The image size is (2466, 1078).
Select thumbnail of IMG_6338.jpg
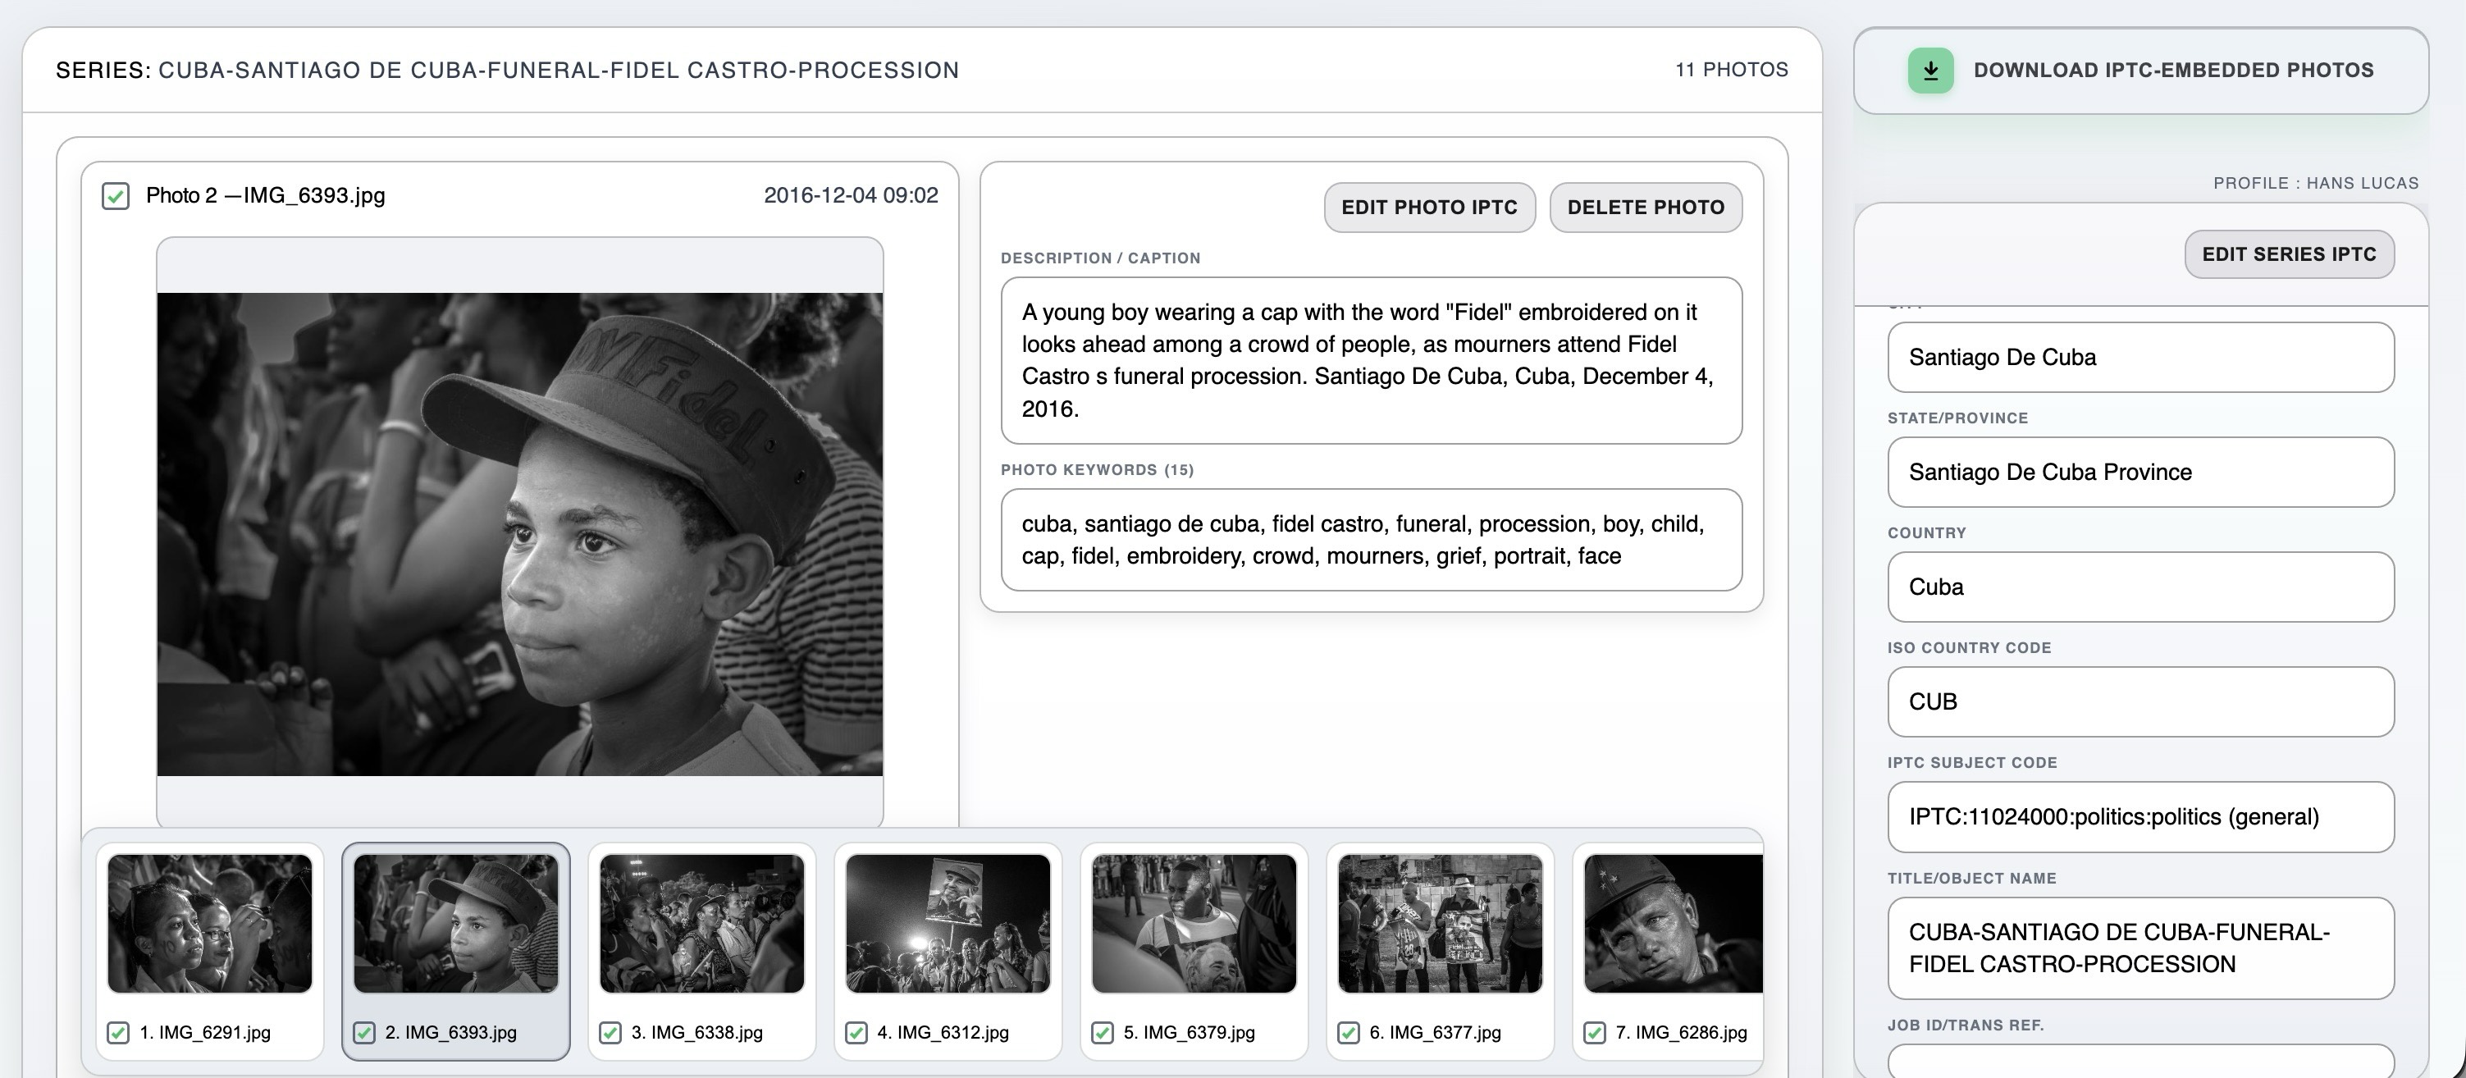[701, 924]
